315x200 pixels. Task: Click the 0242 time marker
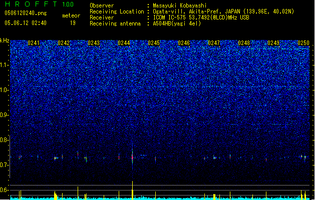[64, 43]
